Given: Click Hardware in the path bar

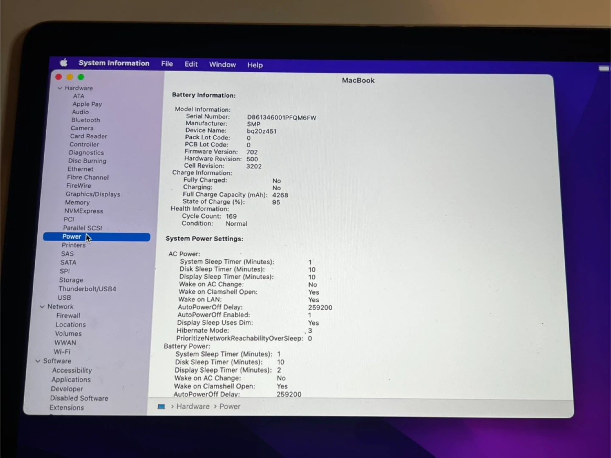Looking at the screenshot, I should coord(193,407).
